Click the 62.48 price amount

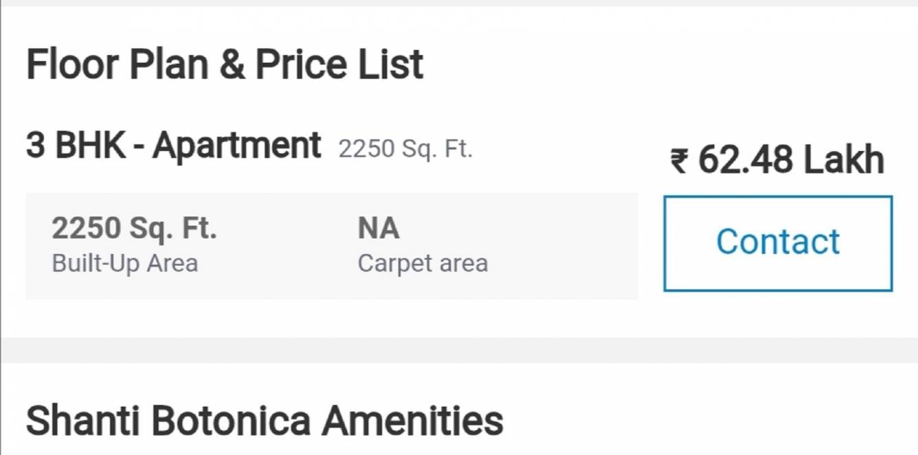pos(743,160)
